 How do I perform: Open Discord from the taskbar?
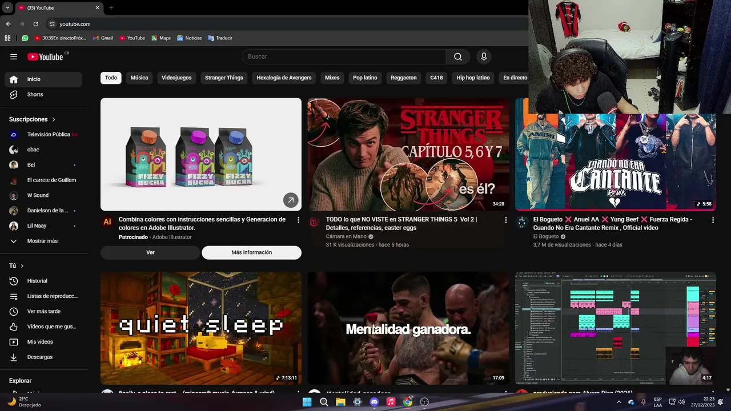[x=374, y=402]
